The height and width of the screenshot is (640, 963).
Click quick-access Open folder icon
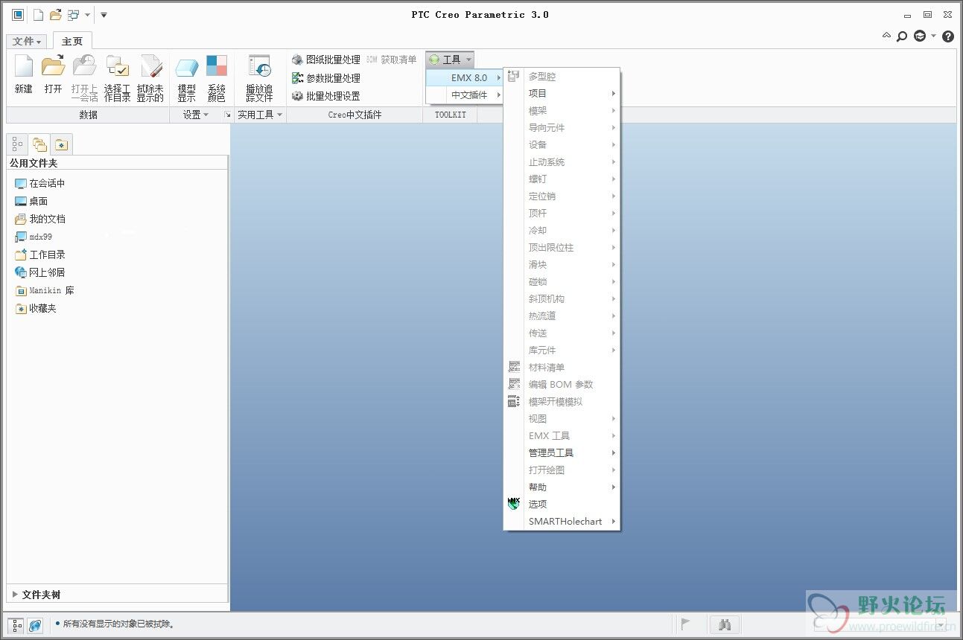55,15
